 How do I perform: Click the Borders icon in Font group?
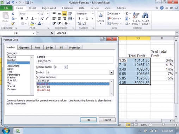click(22, 24)
